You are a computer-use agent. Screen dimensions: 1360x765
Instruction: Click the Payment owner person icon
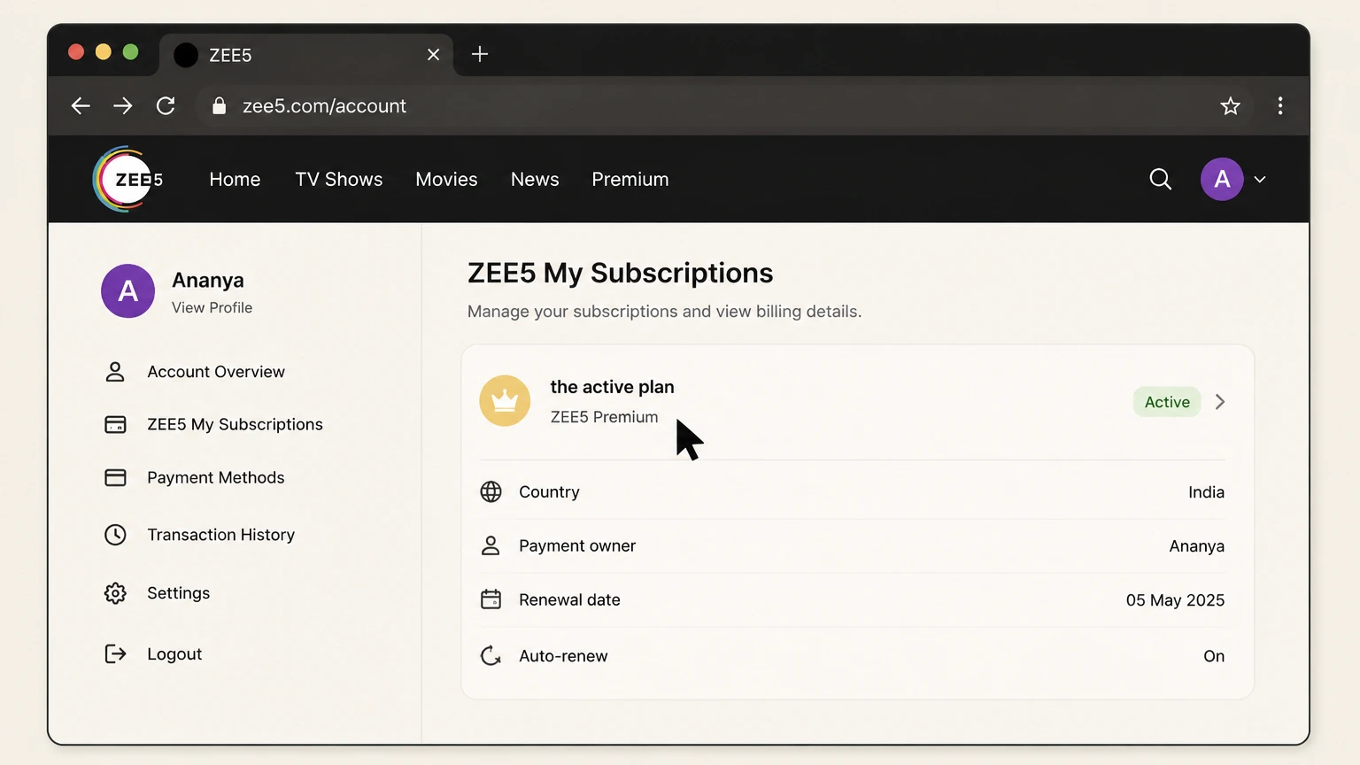click(491, 545)
